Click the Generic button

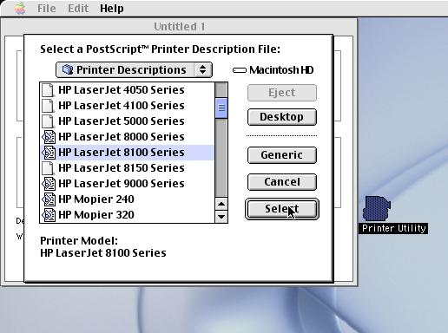(282, 155)
